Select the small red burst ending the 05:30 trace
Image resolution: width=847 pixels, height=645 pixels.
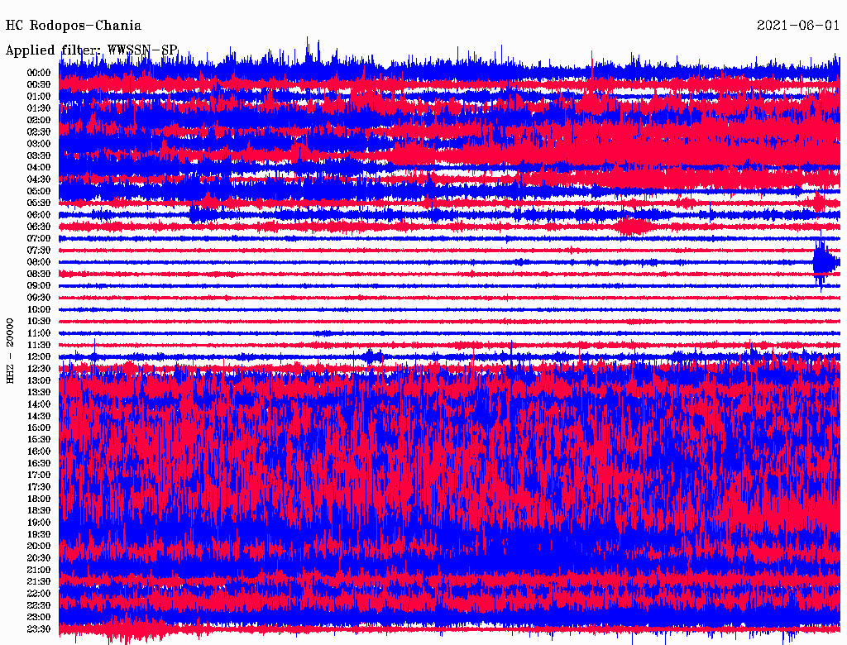coord(819,203)
